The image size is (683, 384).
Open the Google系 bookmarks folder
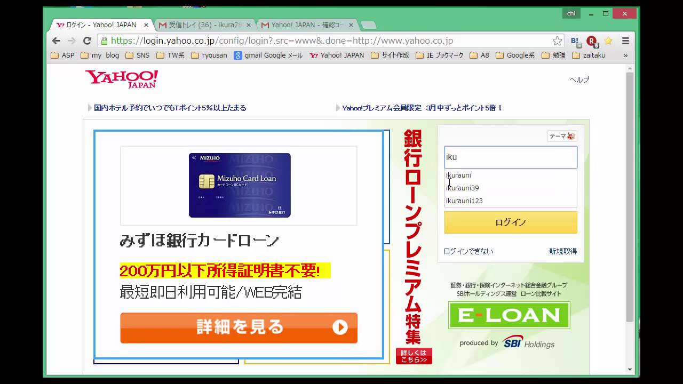click(x=515, y=55)
